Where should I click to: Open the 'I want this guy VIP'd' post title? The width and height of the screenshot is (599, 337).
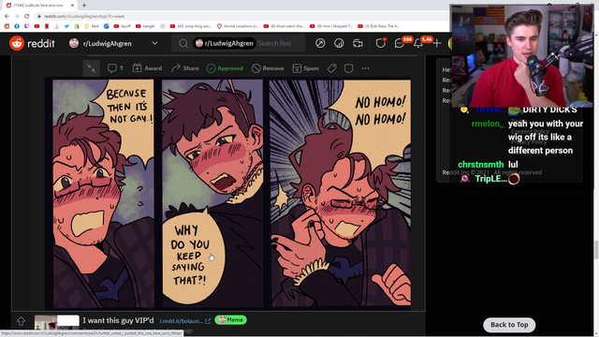(118, 320)
